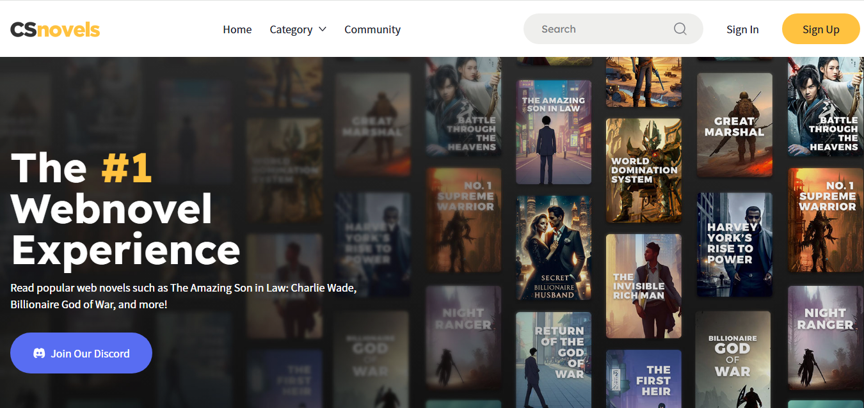This screenshot has height=408, width=864.
Task: Click the unblurred Great Marshal book cover
Action: pyautogui.click(x=734, y=125)
